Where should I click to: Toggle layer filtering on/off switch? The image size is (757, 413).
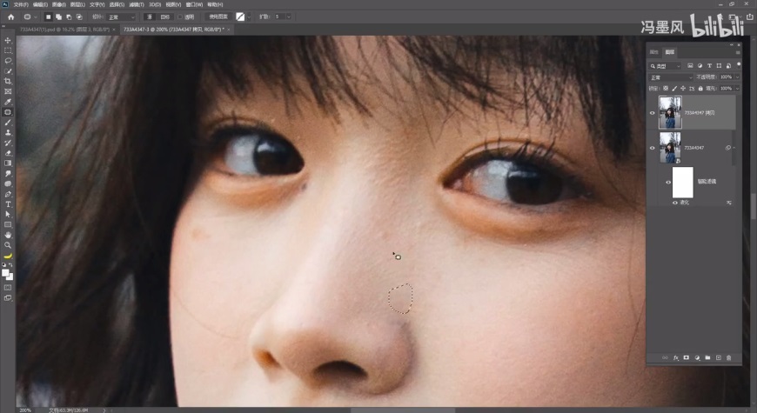(x=738, y=65)
